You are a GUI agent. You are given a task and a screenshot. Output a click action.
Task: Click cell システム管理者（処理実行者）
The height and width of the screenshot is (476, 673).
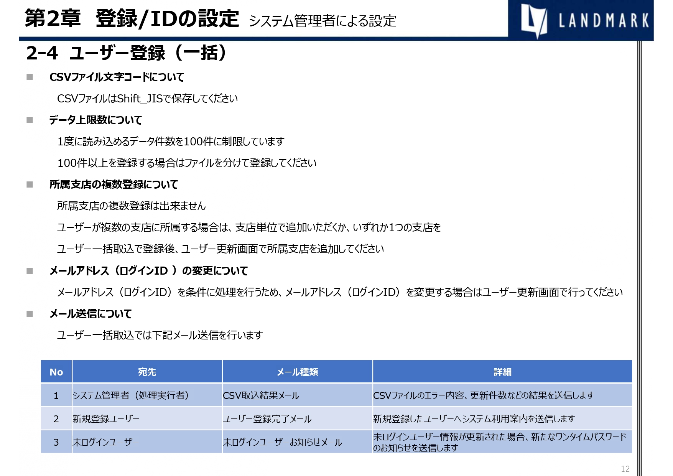(x=147, y=395)
